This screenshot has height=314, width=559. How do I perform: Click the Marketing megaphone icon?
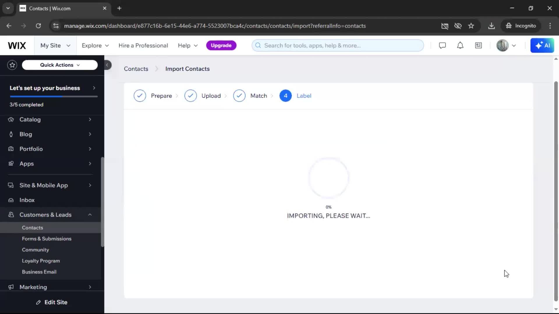point(11,287)
